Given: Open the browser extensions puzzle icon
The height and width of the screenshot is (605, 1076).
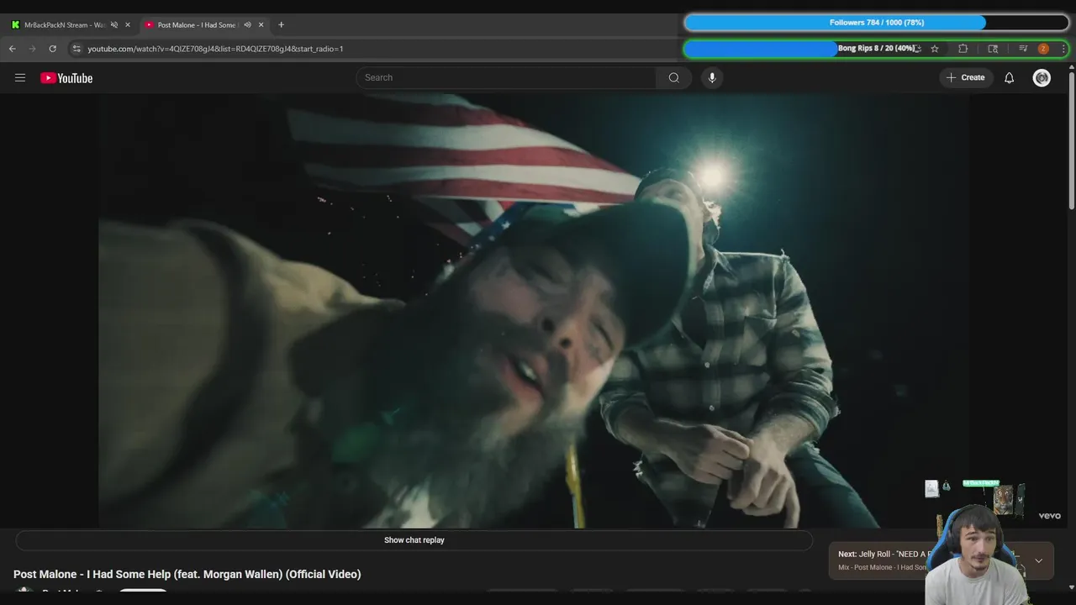Looking at the screenshot, I should (x=963, y=49).
